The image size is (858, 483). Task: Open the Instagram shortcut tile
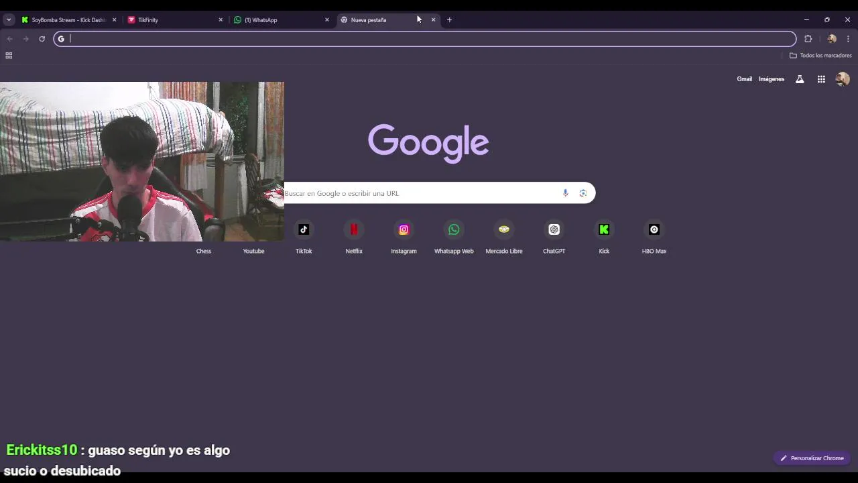pyautogui.click(x=404, y=237)
